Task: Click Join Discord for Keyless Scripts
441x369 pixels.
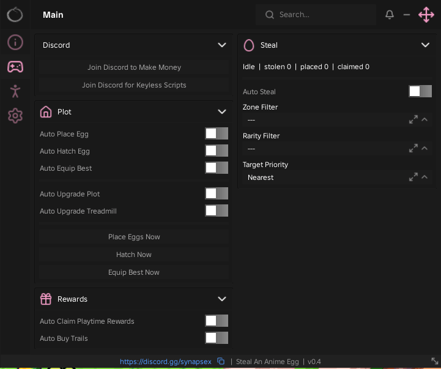Action: 134,85
